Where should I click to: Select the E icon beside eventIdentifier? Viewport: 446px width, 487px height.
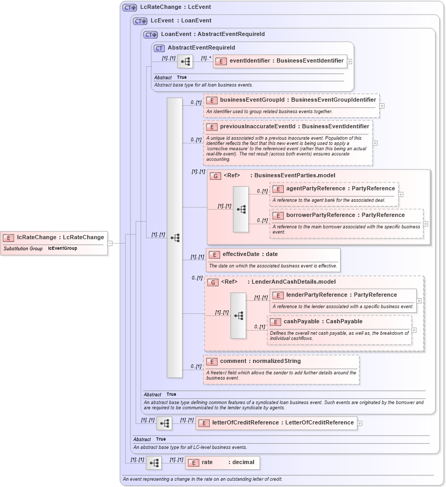coord(221,61)
